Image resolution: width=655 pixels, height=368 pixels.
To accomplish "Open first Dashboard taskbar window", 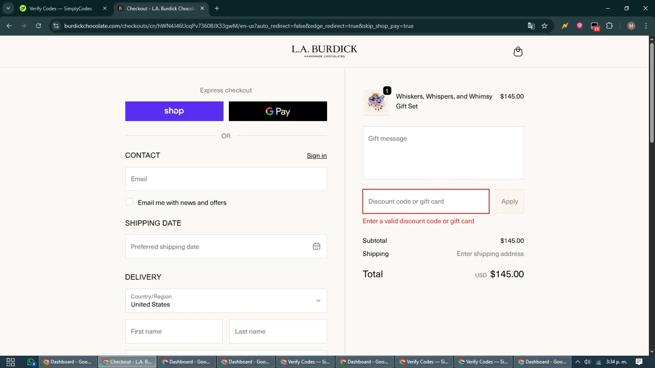I will tap(68, 362).
